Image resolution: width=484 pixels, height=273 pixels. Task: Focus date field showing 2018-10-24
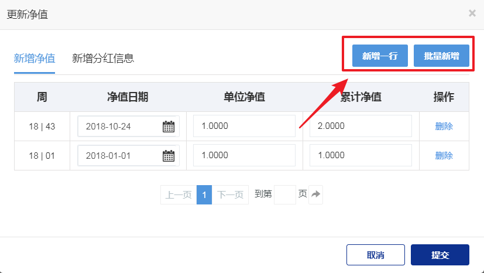[120, 126]
